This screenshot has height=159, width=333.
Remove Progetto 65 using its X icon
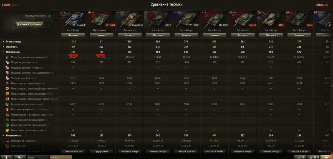(142, 13)
